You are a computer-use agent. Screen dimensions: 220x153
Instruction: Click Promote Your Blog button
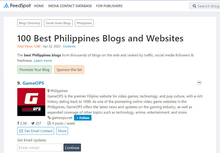tap(34, 70)
